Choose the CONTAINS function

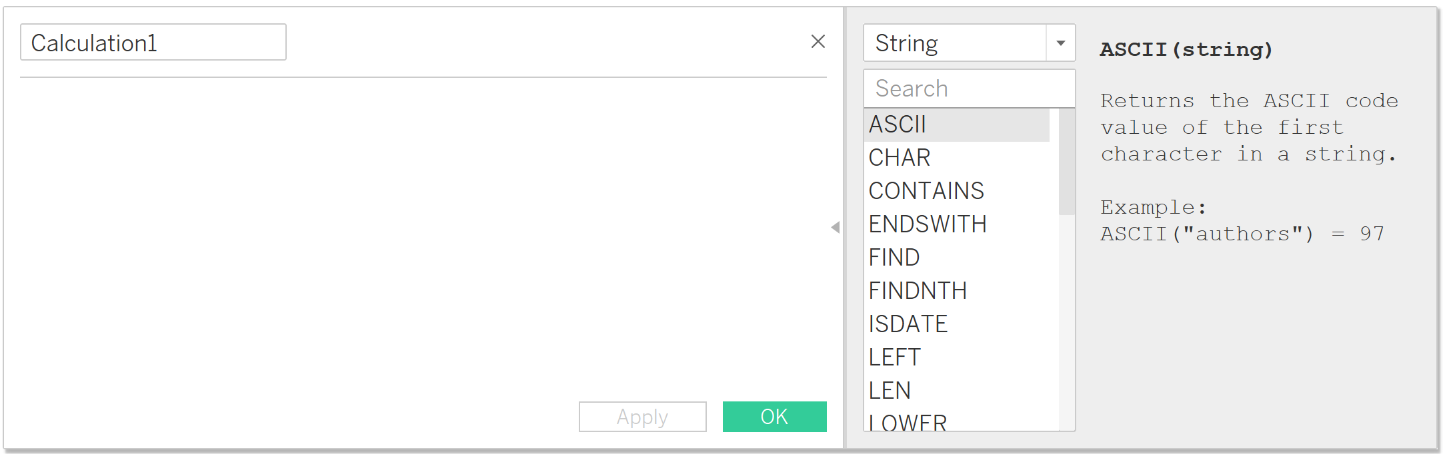[x=926, y=191]
